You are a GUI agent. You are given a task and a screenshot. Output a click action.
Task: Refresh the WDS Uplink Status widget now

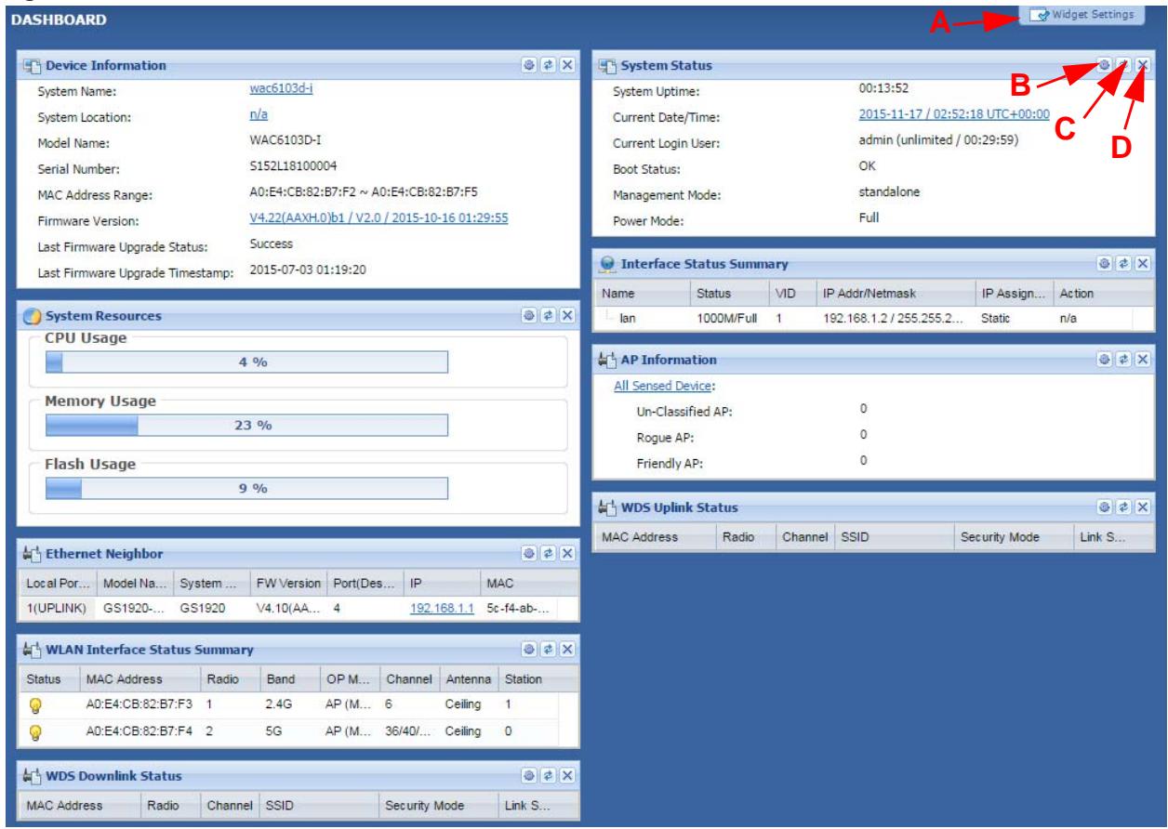click(x=1123, y=507)
